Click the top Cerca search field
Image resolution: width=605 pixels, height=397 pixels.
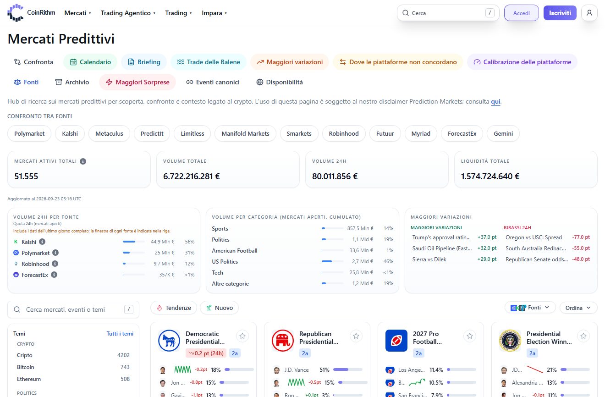click(x=448, y=13)
